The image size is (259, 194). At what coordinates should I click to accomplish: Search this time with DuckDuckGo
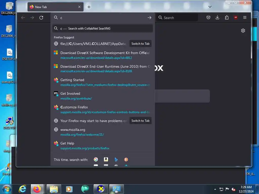coord(126,159)
